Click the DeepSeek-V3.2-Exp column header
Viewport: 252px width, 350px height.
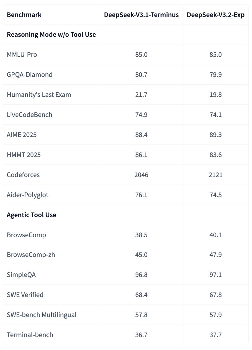pos(215,15)
